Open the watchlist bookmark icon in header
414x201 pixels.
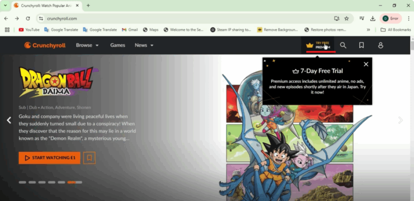(x=361, y=45)
